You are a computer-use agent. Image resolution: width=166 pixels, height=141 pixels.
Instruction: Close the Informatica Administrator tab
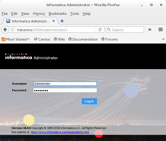tap(54, 21)
